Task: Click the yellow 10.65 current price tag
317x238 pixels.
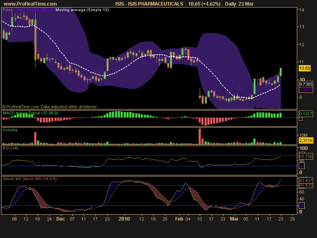Action: click(x=304, y=68)
